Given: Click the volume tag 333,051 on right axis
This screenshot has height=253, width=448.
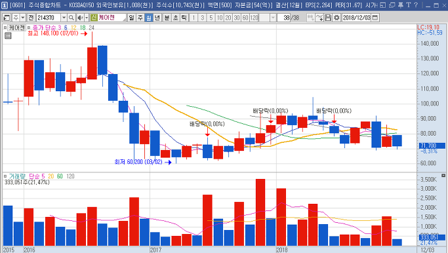Looking at the screenshot, I should point(432,237).
